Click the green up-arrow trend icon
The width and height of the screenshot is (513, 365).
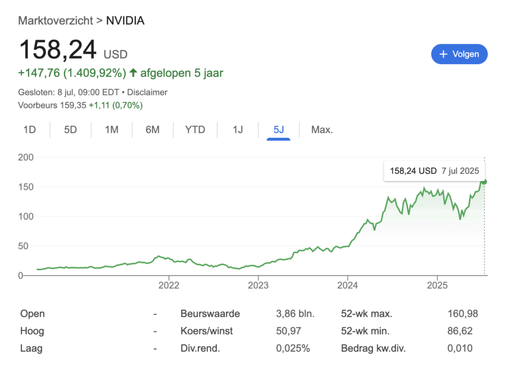pos(133,73)
